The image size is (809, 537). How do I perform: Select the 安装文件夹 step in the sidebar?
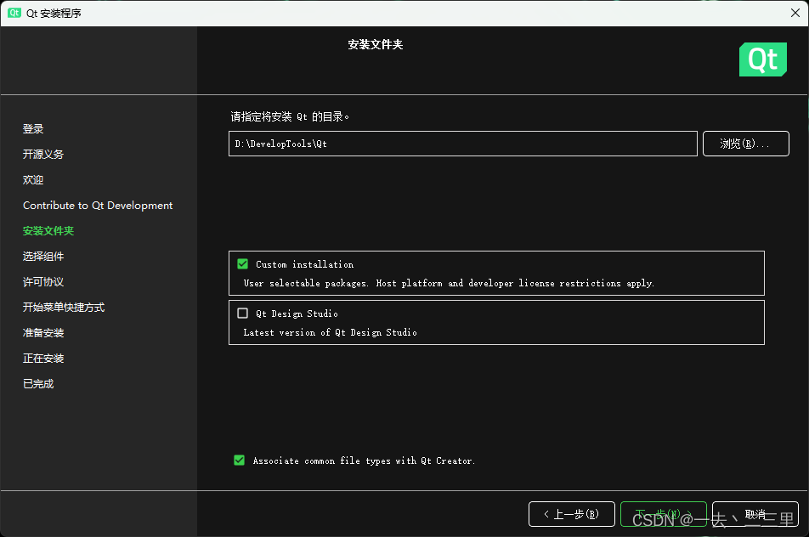coord(48,230)
